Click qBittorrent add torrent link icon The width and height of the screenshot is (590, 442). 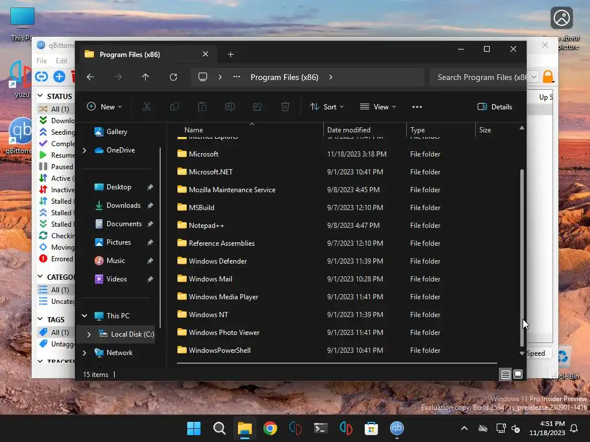41,77
